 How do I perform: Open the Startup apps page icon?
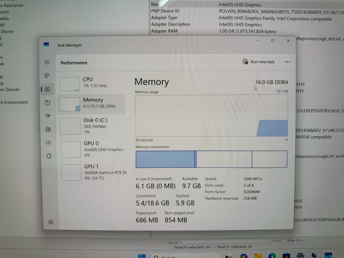point(48,116)
